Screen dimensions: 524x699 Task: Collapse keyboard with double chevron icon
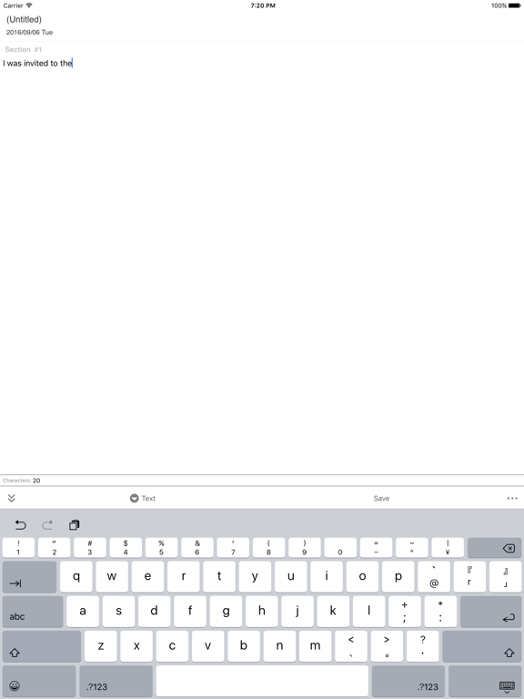point(12,498)
